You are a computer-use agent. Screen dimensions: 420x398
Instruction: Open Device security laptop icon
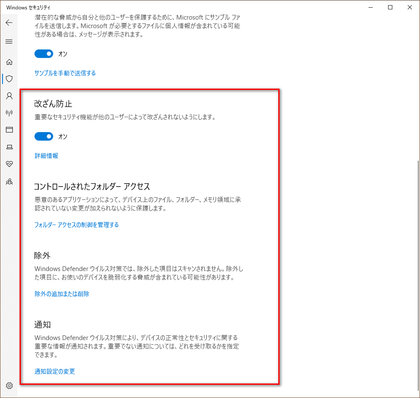[x=9, y=147]
